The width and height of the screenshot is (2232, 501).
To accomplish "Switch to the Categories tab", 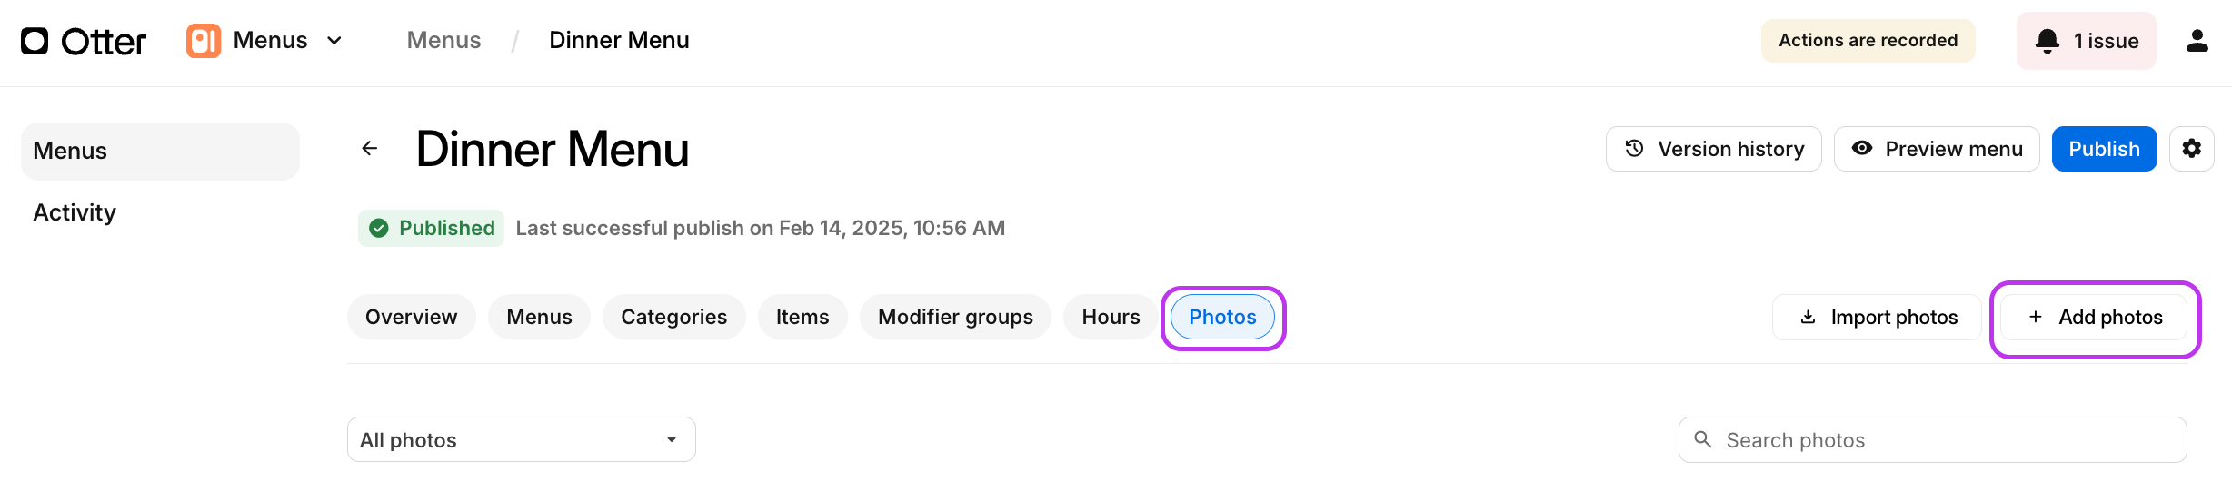I will (x=673, y=317).
